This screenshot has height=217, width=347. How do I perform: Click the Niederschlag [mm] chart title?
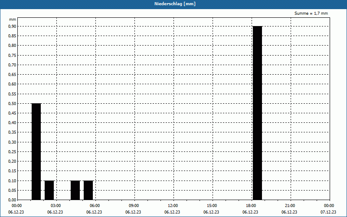click(x=175, y=4)
